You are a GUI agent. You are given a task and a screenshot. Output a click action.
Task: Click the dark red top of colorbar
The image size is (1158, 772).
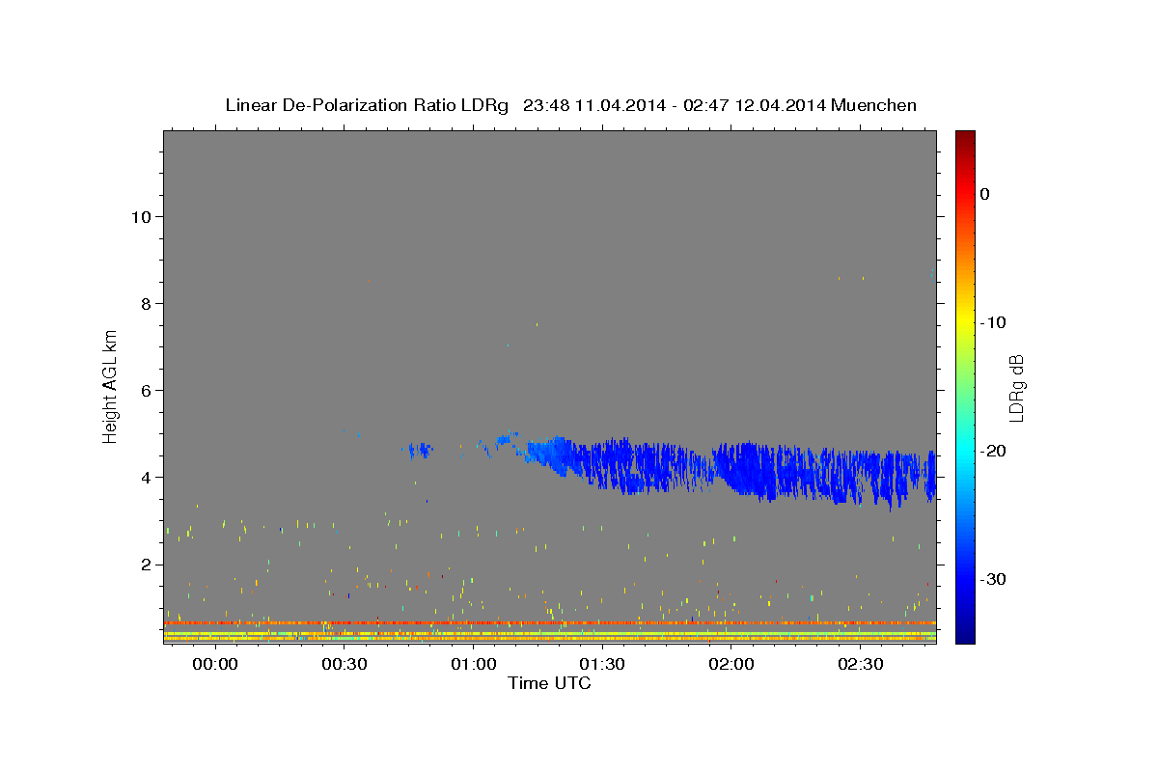coord(965,138)
